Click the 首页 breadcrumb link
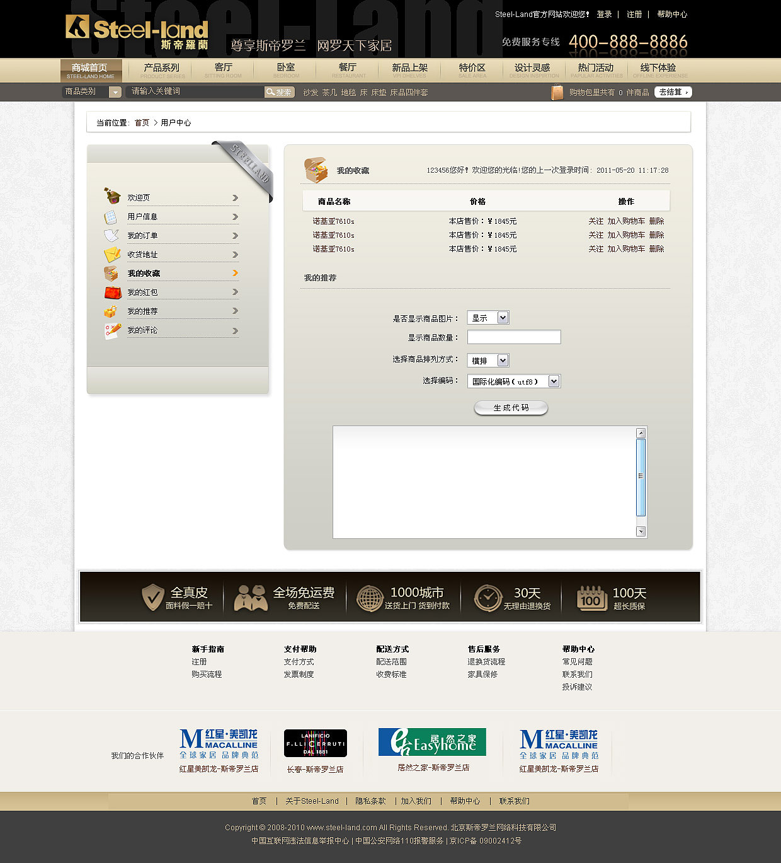The image size is (781, 863). (142, 123)
